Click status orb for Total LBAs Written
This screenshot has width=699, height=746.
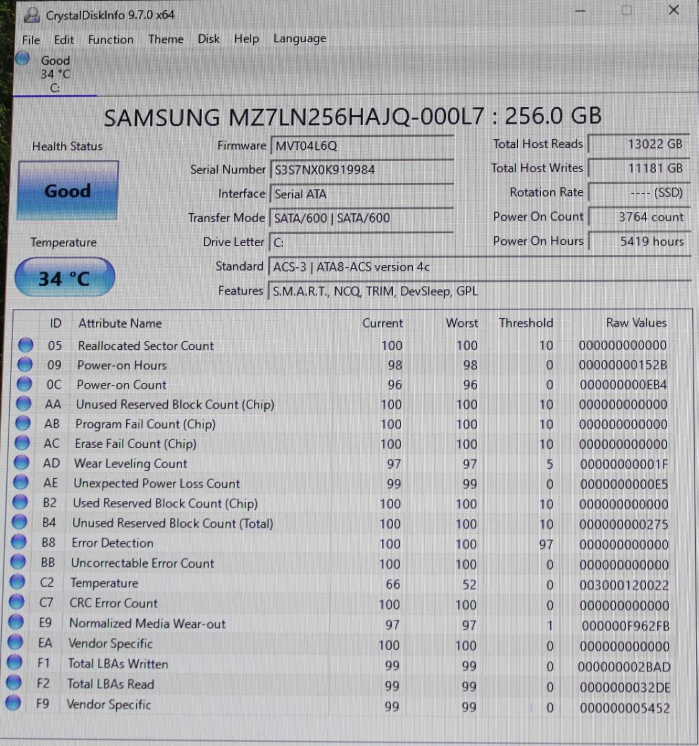(15, 663)
